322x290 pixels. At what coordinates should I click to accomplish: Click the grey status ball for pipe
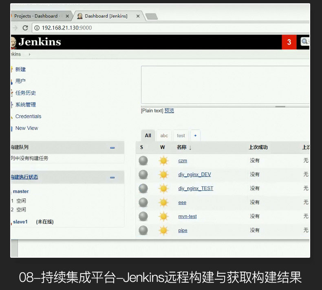coord(143,230)
